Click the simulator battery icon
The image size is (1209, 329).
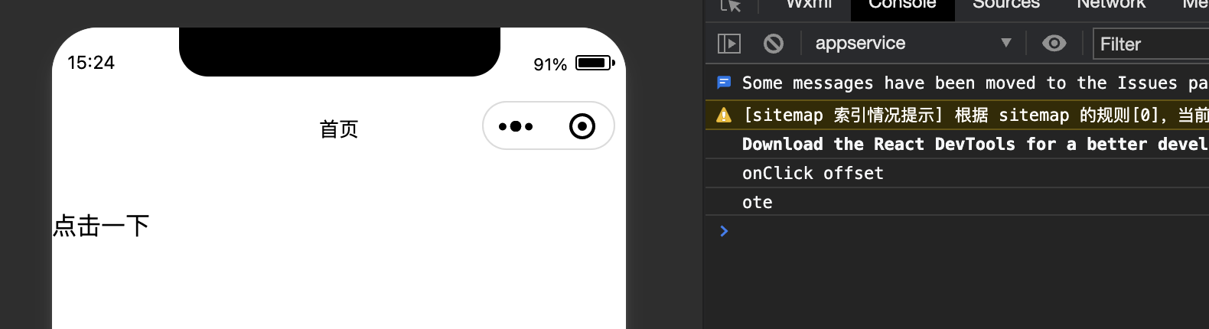595,63
